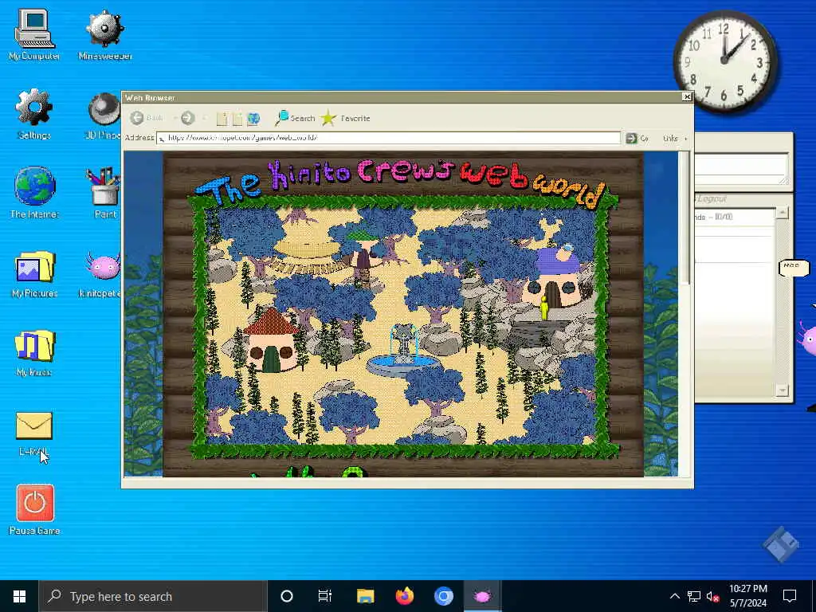Click the scroll-down arrow in background window
Image resolution: width=816 pixels, height=612 pixels.
(782, 390)
